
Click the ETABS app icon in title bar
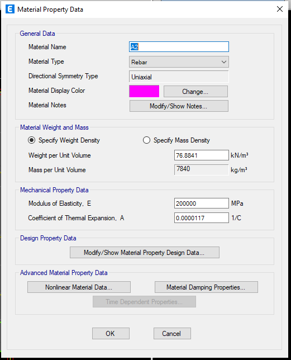point(10,9)
